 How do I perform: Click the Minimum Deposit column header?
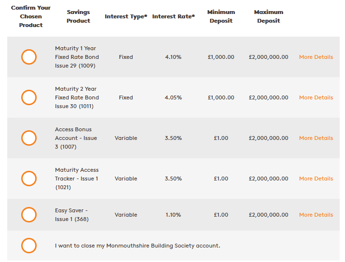click(x=221, y=16)
